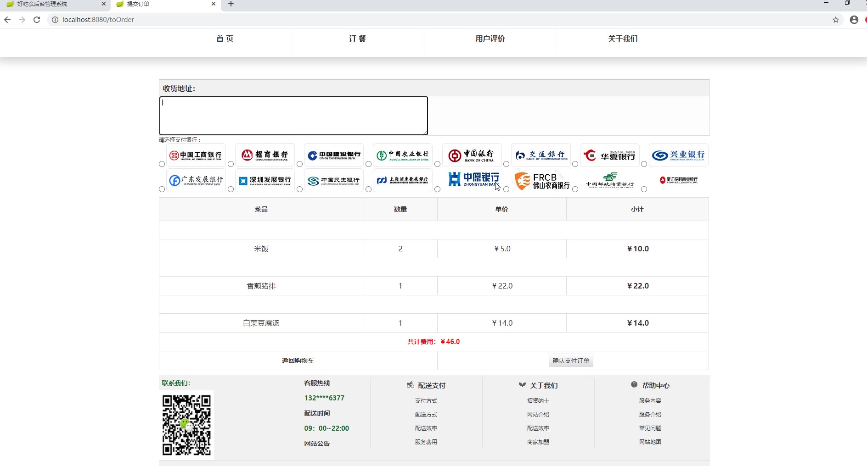Viewport: 867px width, 466px height.
Task: Choose the 中国民生银行 radio button
Action: (x=299, y=189)
